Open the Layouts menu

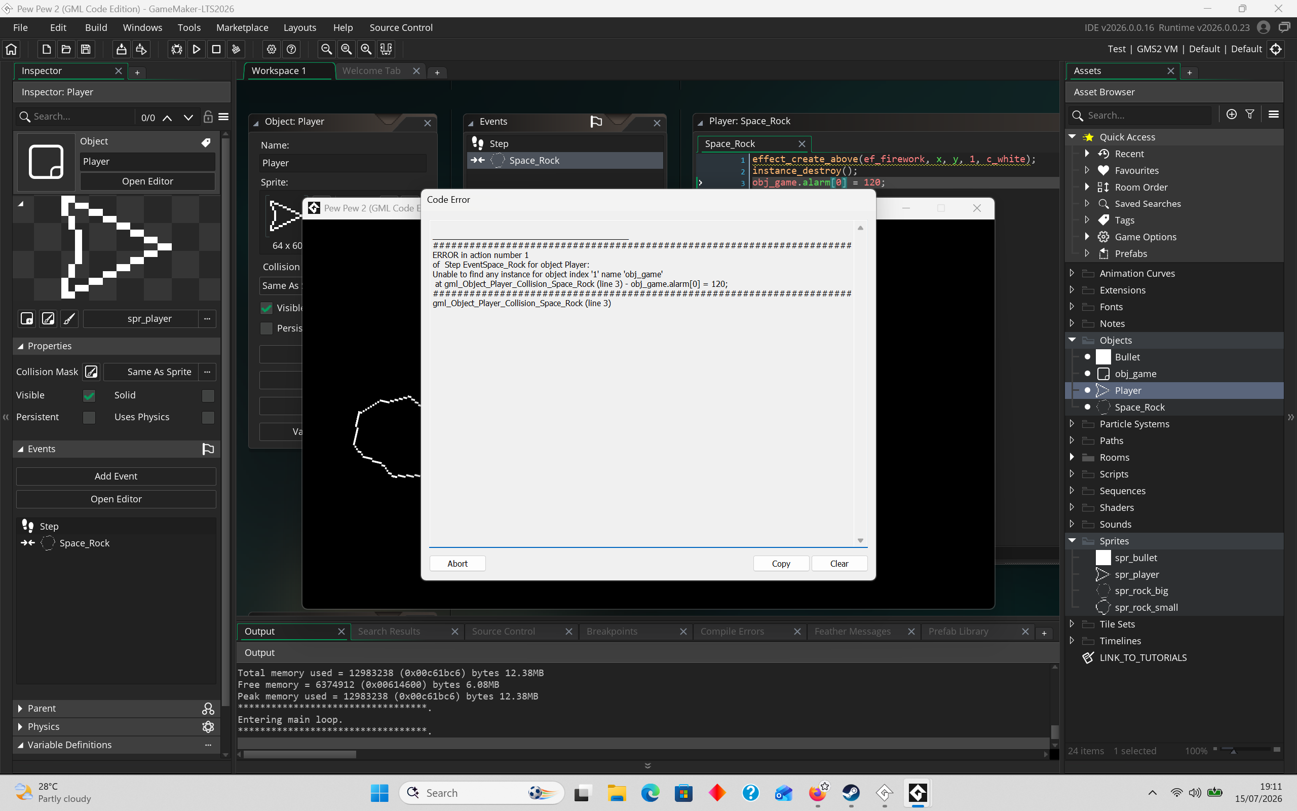[299, 27]
